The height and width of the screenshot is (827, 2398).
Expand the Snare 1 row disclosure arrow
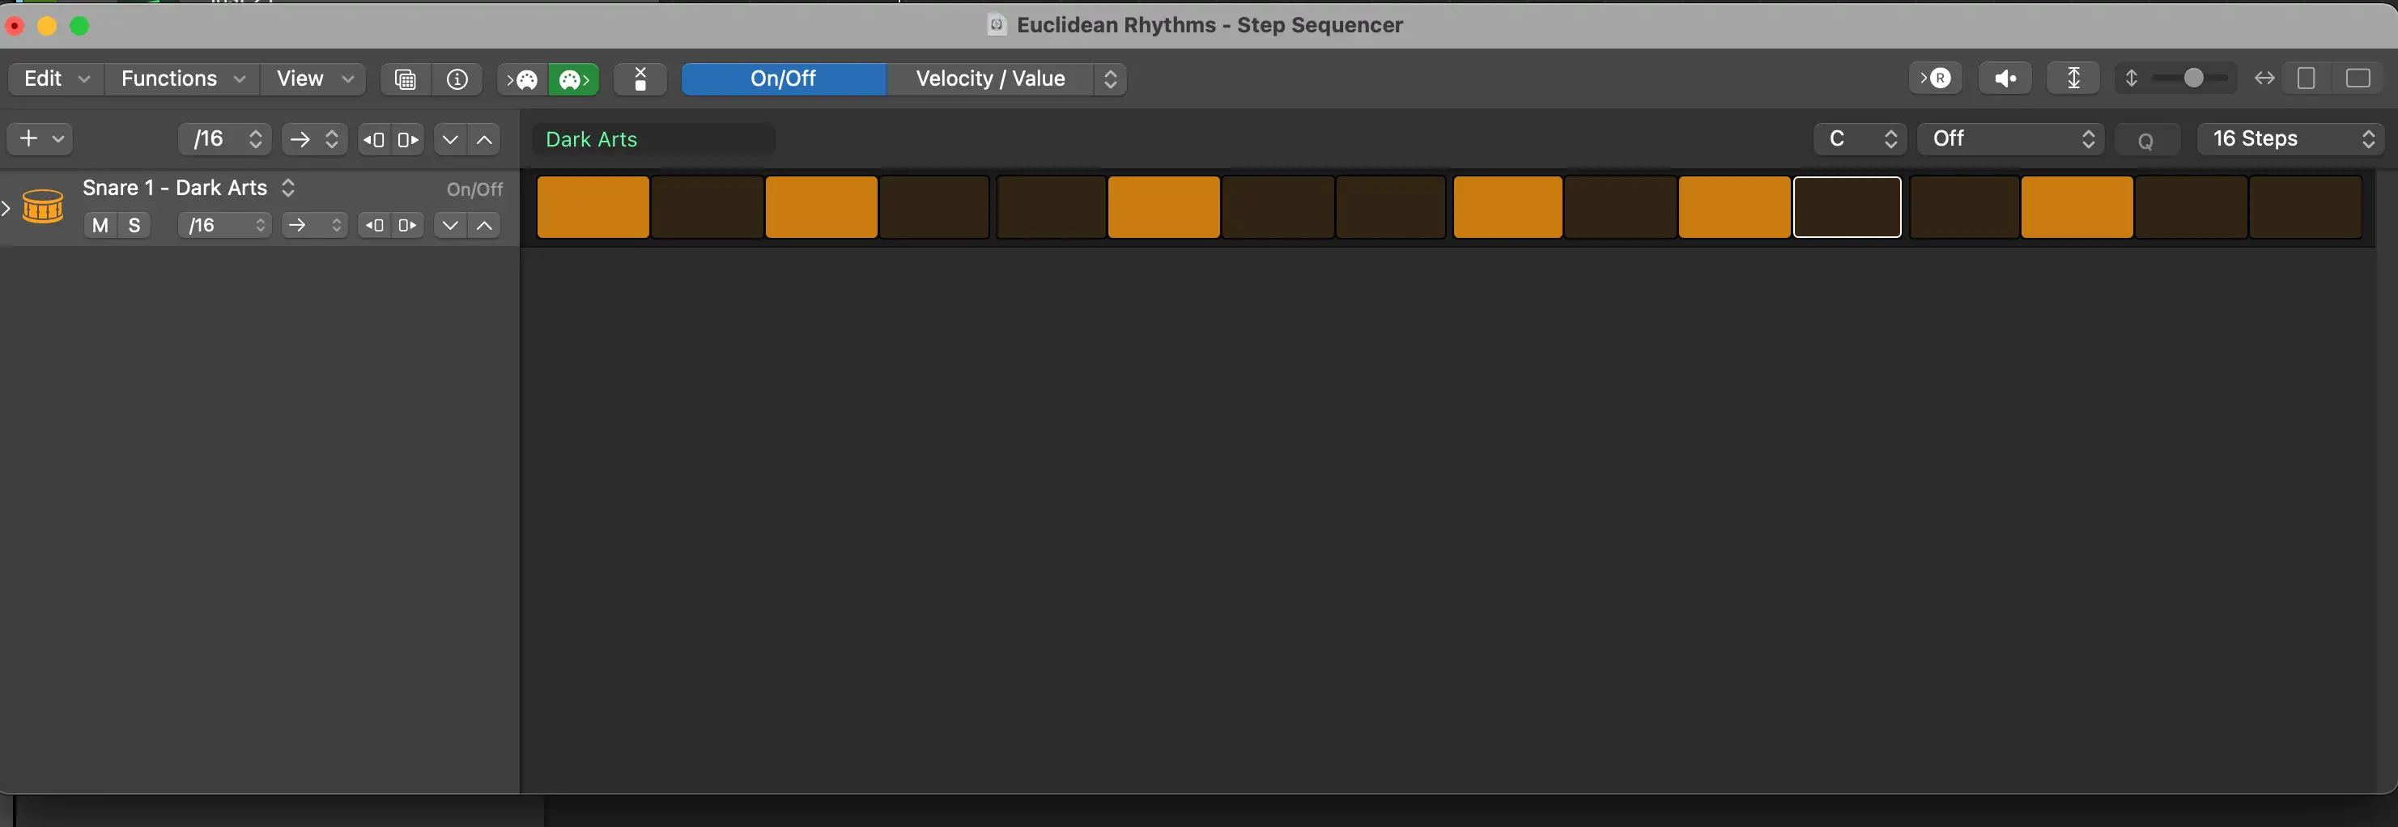tap(6, 207)
